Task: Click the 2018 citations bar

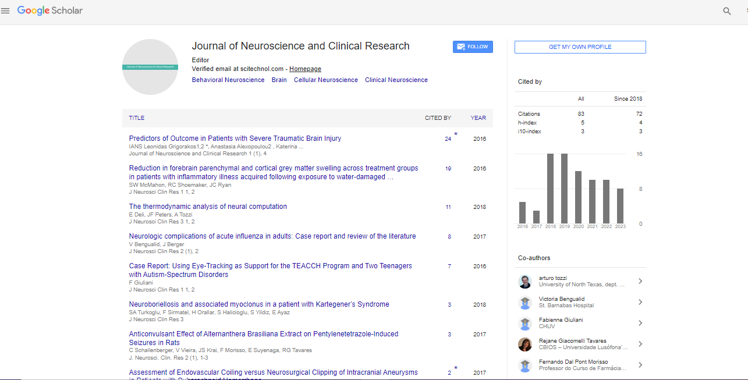Action: coord(550,189)
